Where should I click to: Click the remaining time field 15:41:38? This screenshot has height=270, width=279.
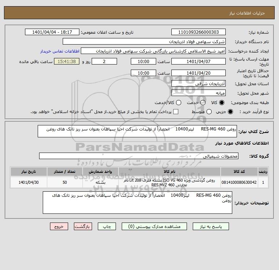[67, 61]
